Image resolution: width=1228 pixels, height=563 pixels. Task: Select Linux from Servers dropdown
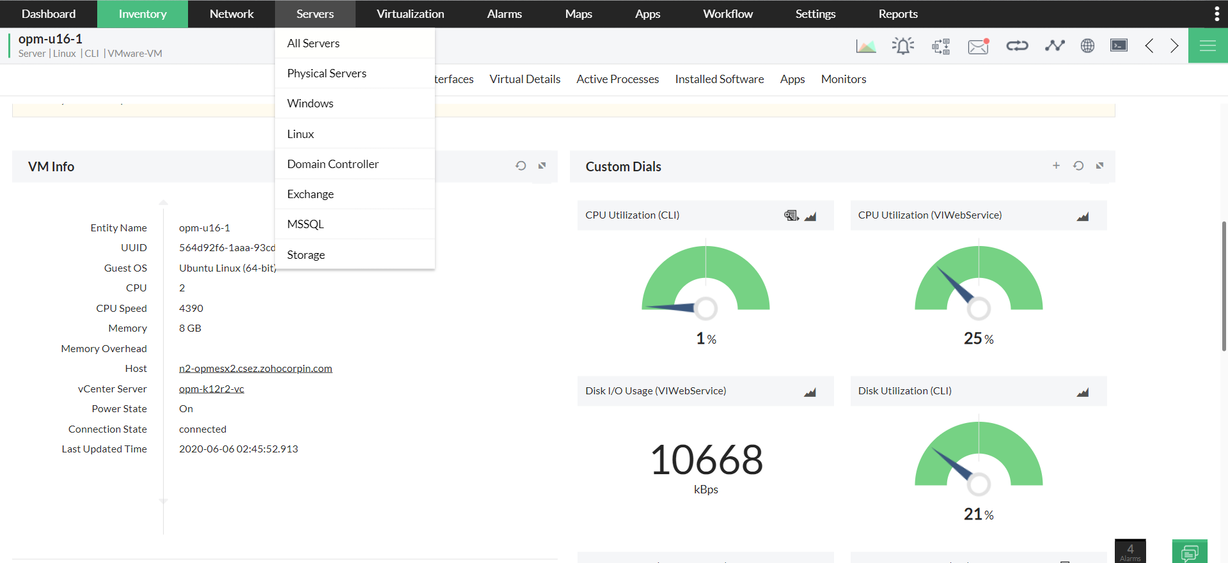pyautogui.click(x=301, y=134)
